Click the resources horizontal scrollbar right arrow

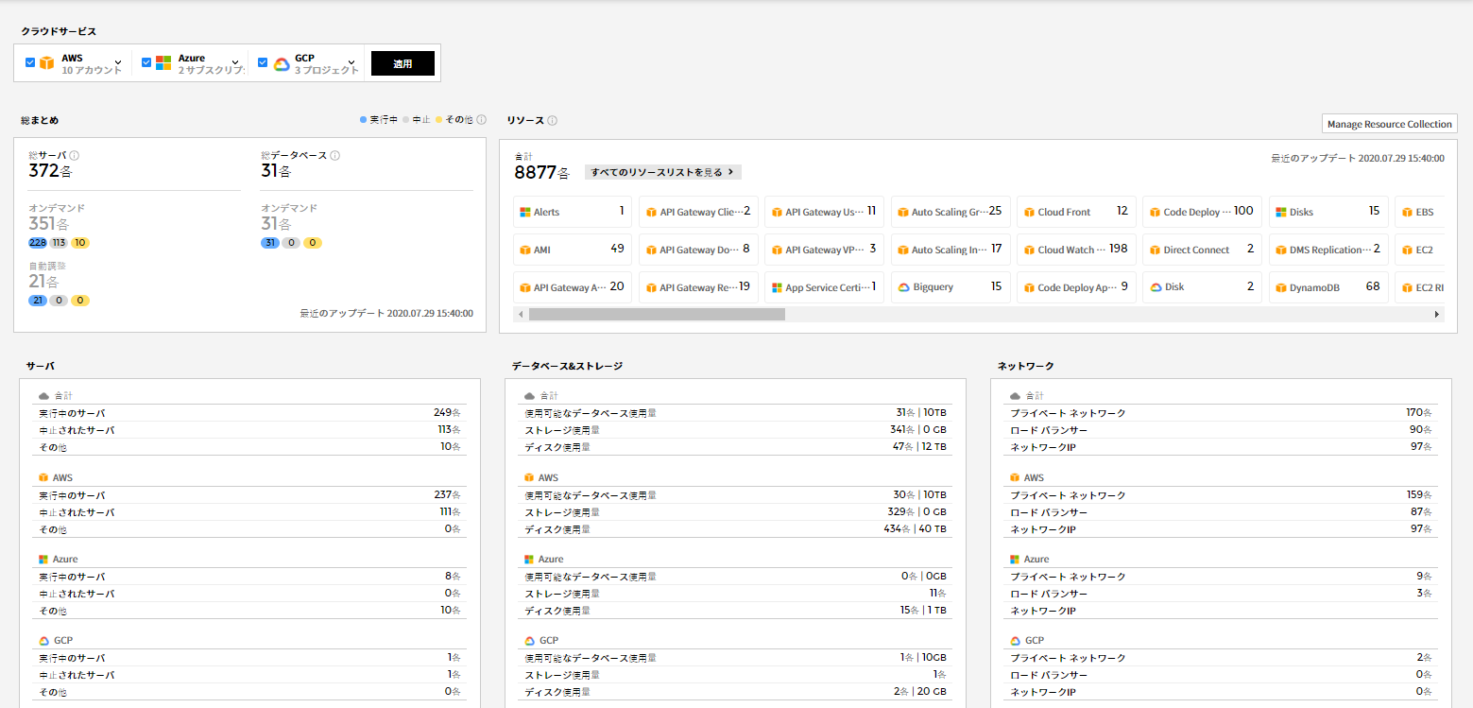pos(1437,314)
